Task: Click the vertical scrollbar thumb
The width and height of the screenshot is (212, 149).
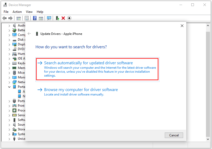Action: pyautogui.click(x=208, y=84)
